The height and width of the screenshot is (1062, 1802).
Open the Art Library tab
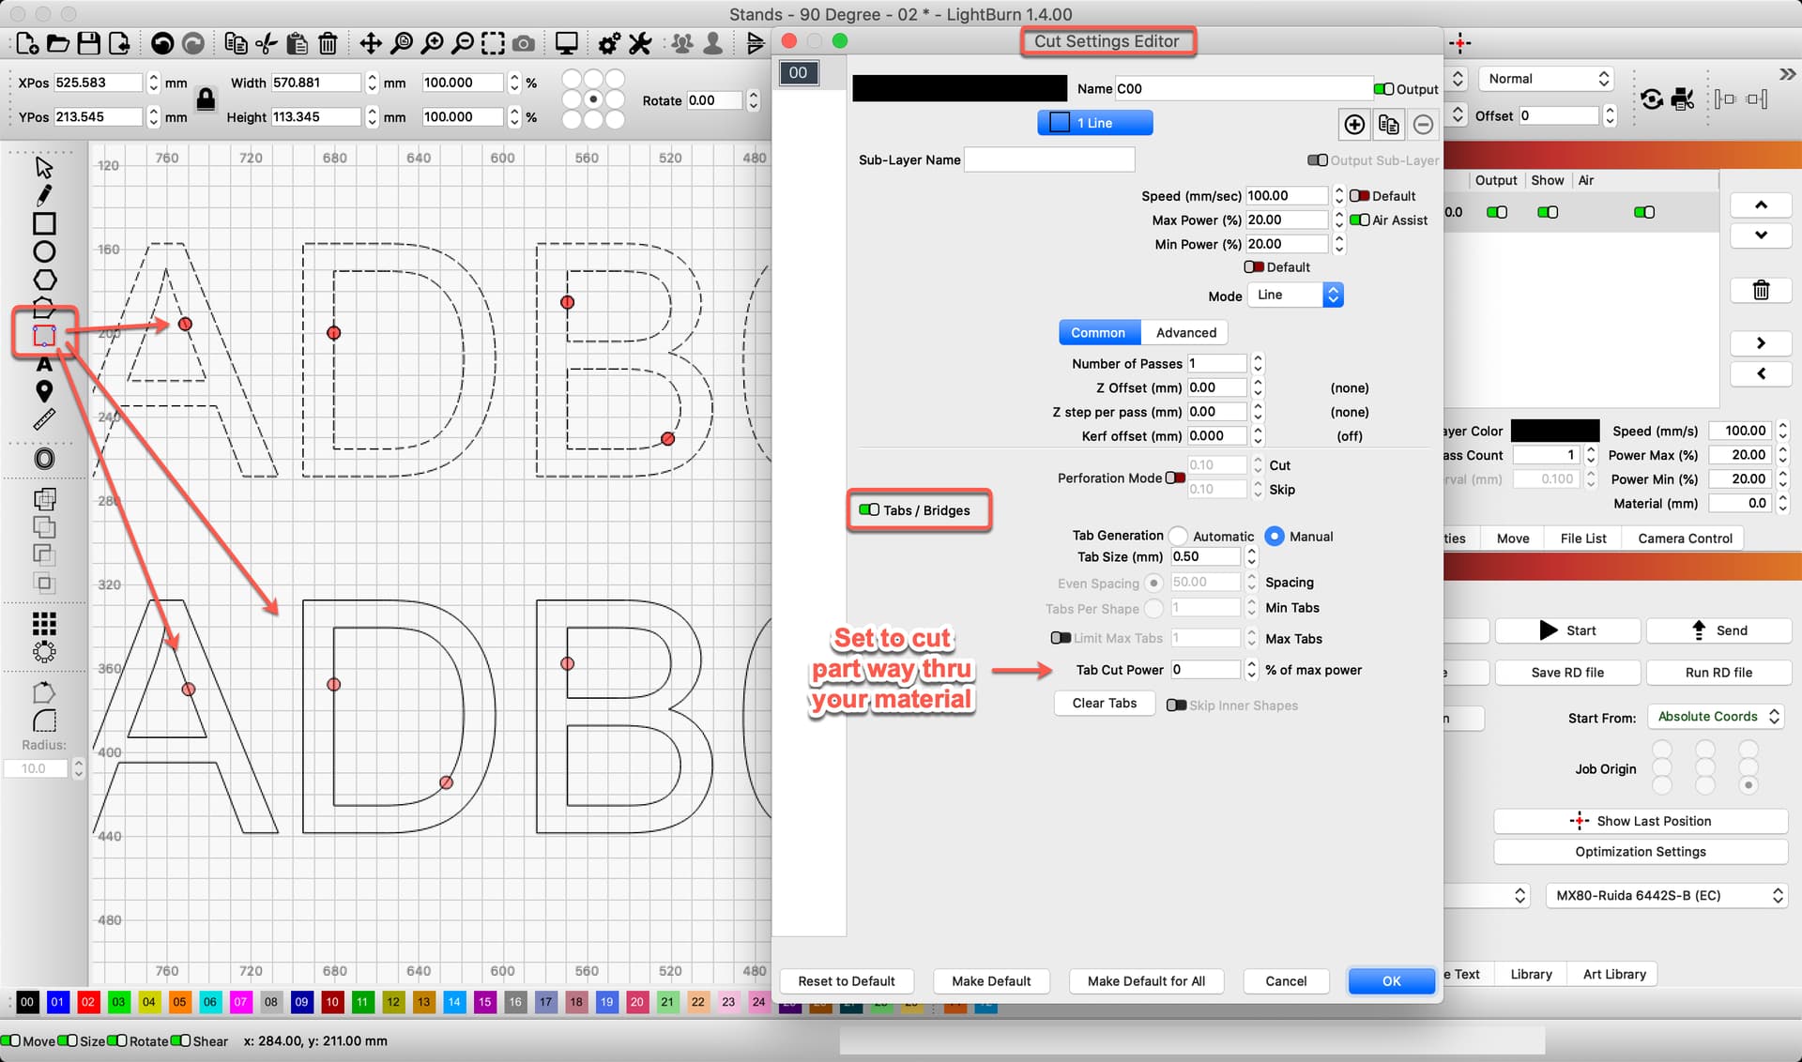coord(1614,975)
